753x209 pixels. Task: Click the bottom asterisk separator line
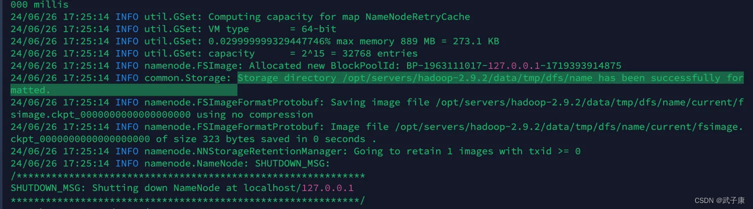[188, 200]
